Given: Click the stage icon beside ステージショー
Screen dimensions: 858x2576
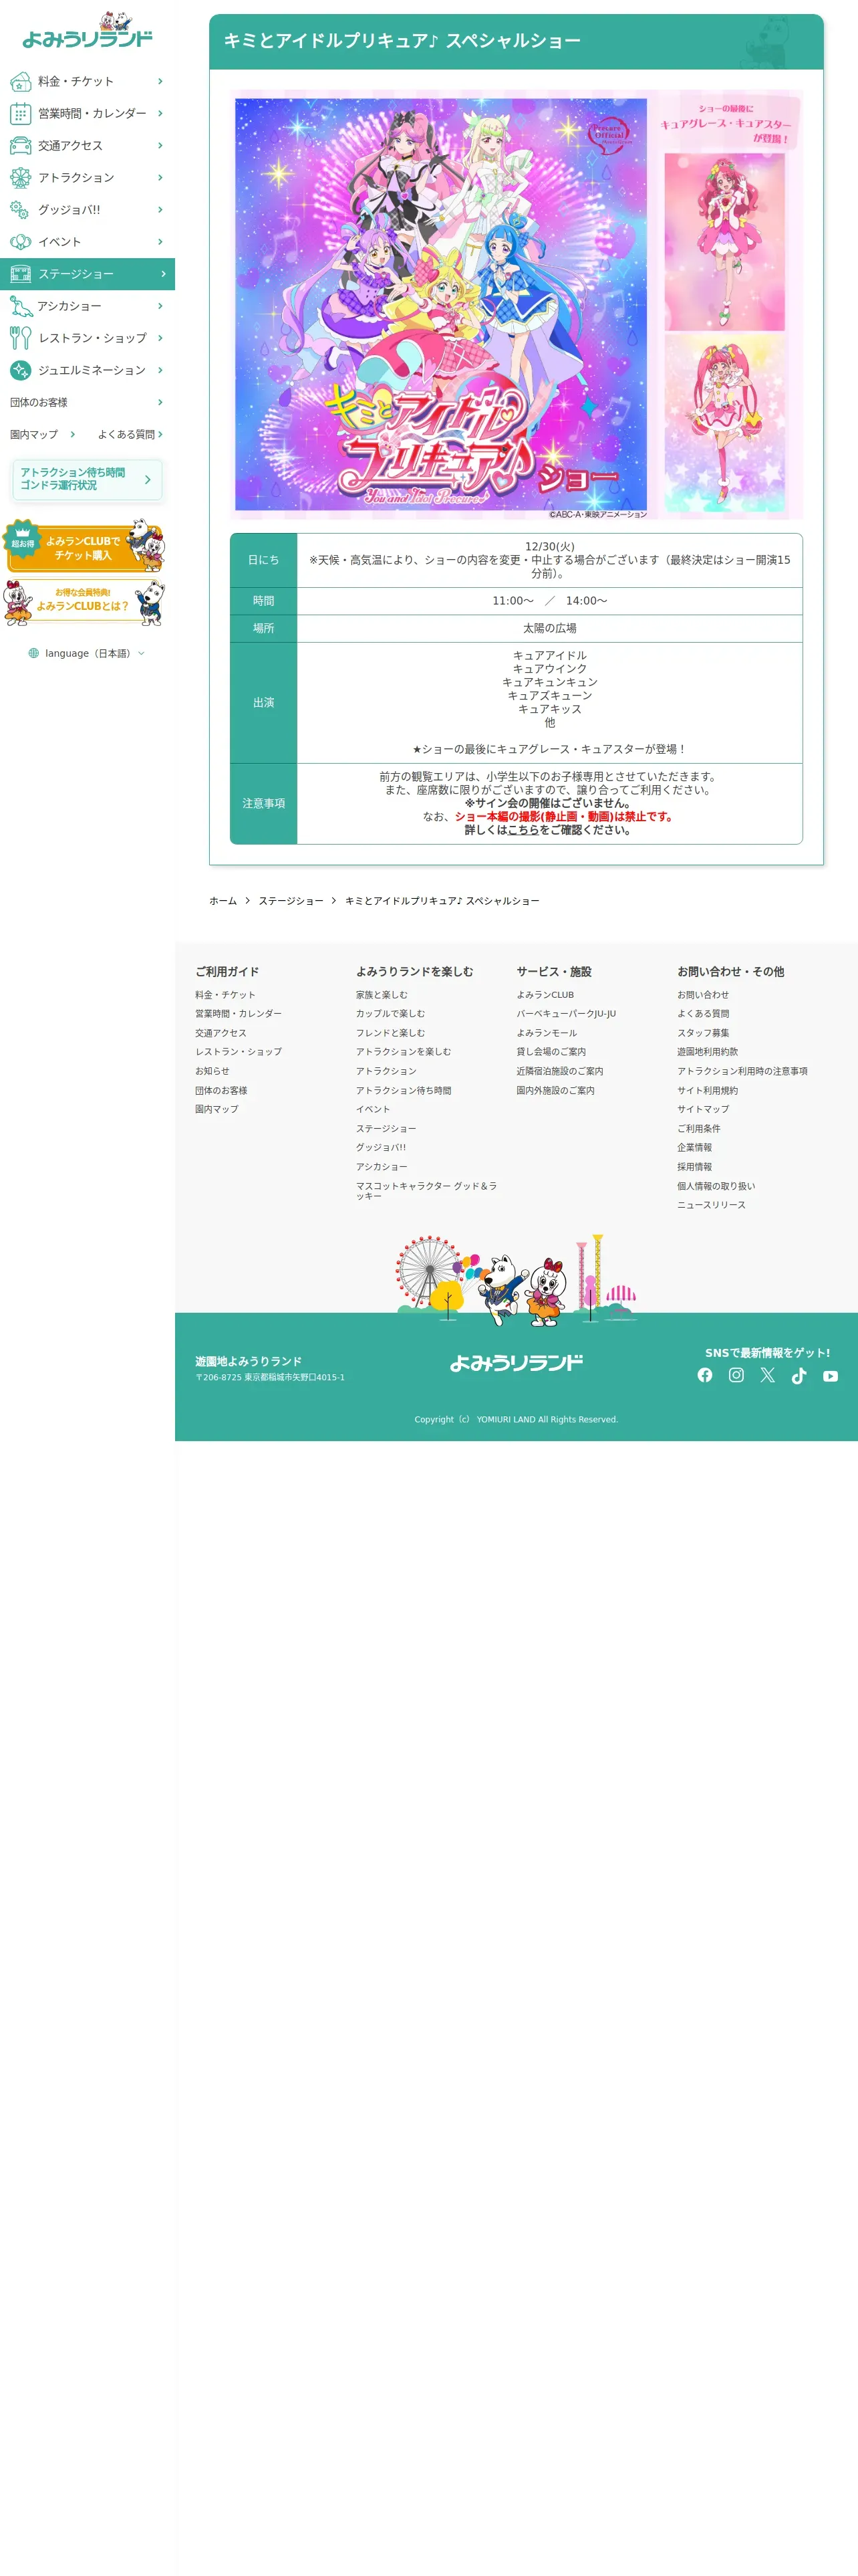Looking at the screenshot, I should (20, 274).
